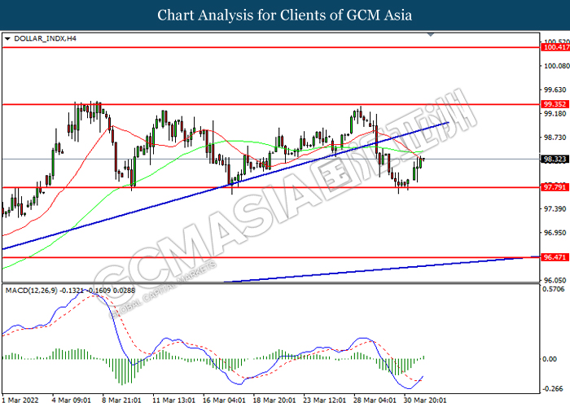Viewport: 570px width, 407px height.
Task: Click the chart shift triangle marker
Action: point(431,34)
